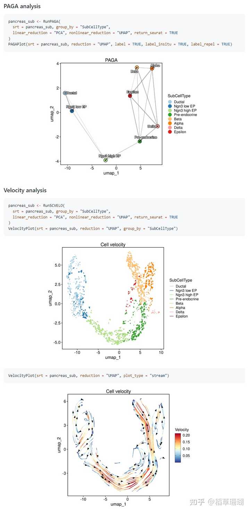Click the Ductal node in PAGA graph
This screenshot has width=250, height=512.
coord(65,93)
